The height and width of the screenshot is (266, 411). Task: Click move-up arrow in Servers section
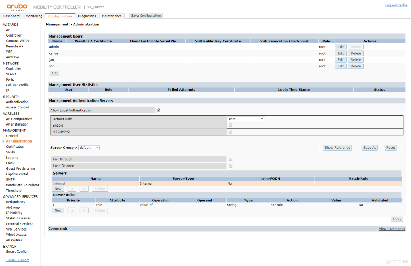[72, 189]
